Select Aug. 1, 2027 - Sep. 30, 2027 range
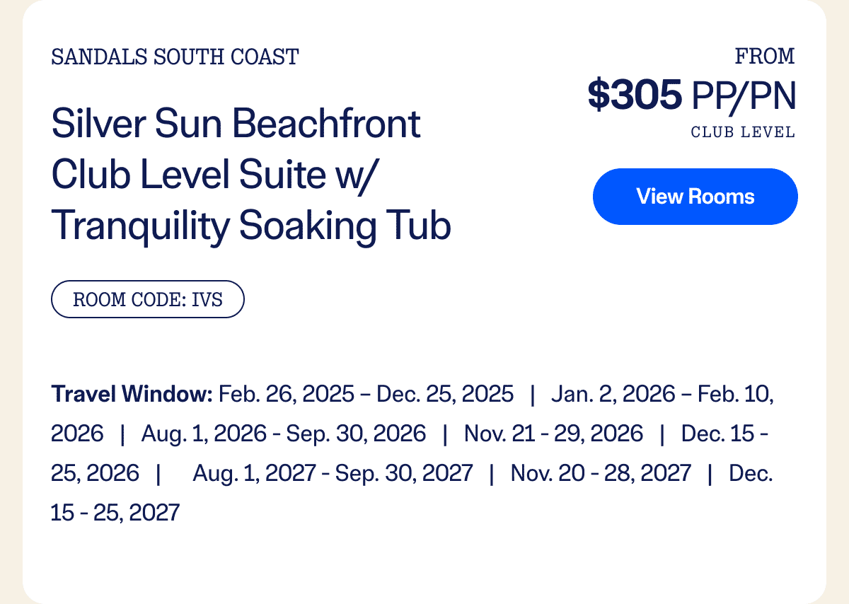849x604 pixels. point(333,472)
